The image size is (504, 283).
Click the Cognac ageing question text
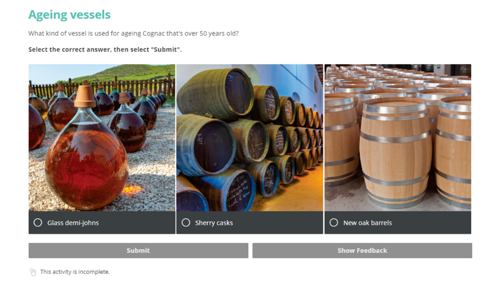click(x=134, y=34)
